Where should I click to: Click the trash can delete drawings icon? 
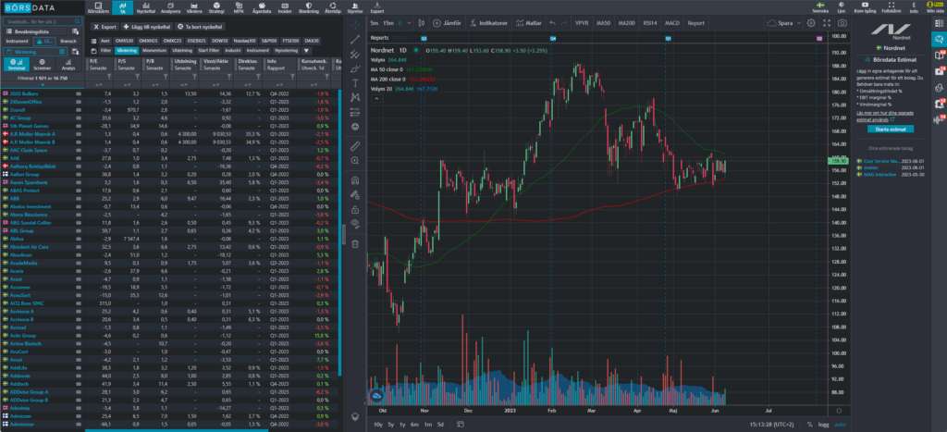(355, 244)
